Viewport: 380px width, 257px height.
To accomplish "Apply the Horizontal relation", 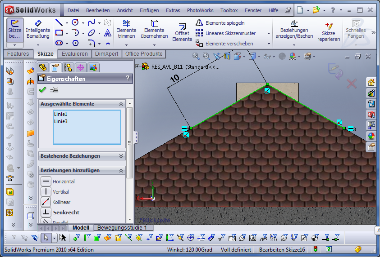I will [x=46, y=182].
